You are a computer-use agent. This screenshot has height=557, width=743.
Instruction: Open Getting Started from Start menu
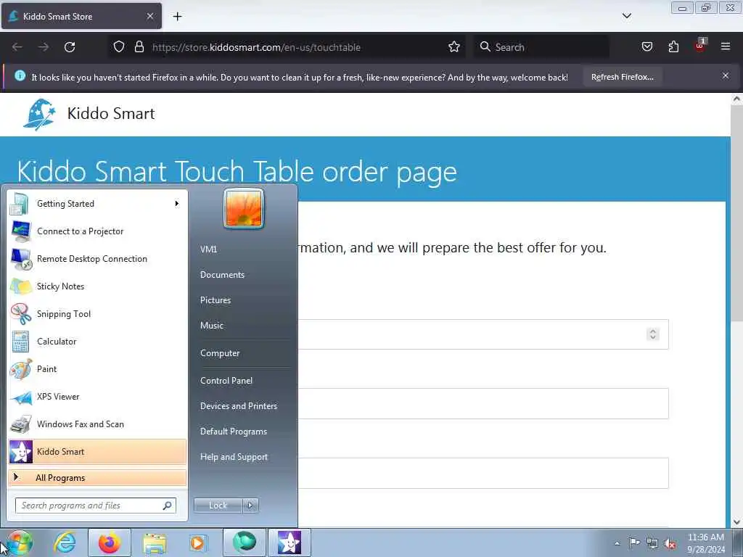pos(97,204)
